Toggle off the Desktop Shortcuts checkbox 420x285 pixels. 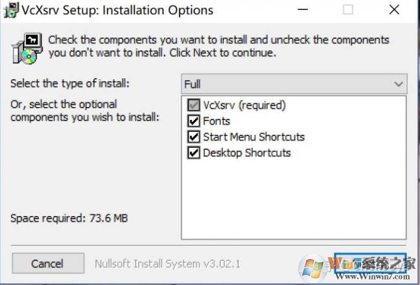pos(194,153)
